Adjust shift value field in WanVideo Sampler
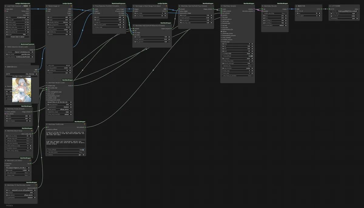 pyautogui.click(x=238, y=49)
